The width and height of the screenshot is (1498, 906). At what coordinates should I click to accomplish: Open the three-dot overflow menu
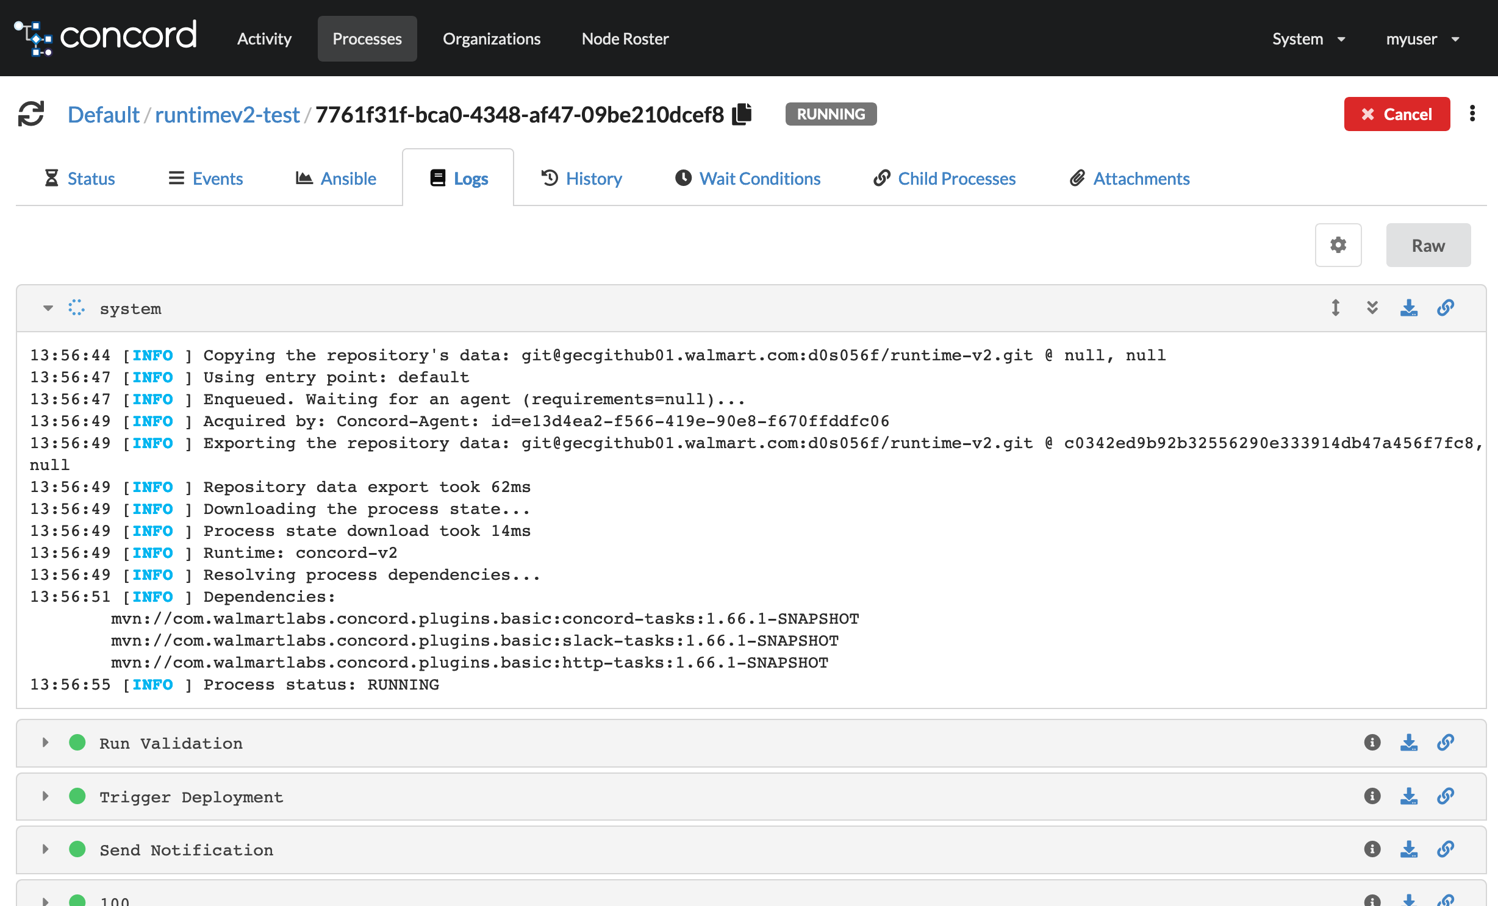[1474, 114]
